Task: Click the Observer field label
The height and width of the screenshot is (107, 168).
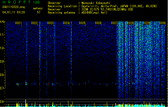Action: pyautogui.click(x=54, y=3)
